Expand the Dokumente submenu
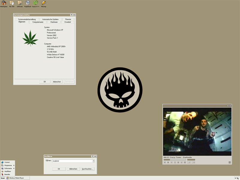This screenshot has width=240, height=180. point(7,168)
